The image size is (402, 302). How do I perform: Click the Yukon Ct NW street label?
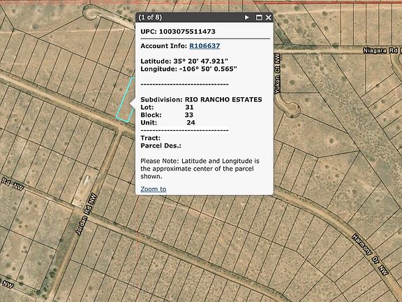277,73
